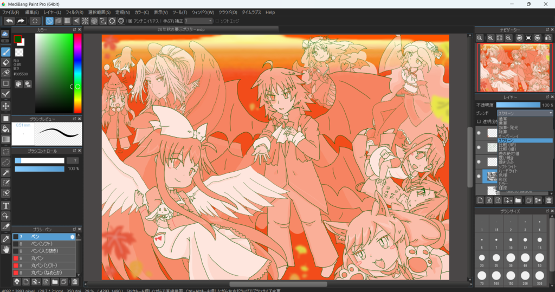The height and width of the screenshot is (292, 555).
Task: Open the color palette icon
Action: pyautogui.click(x=18, y=84)
